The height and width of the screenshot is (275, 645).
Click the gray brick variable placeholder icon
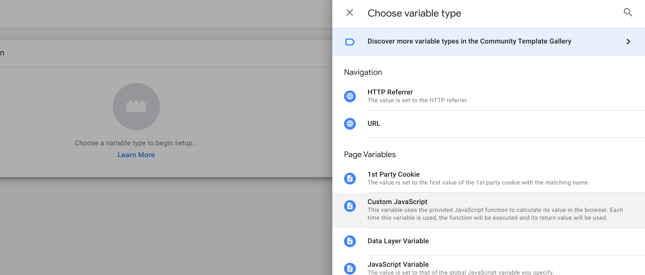136,107
